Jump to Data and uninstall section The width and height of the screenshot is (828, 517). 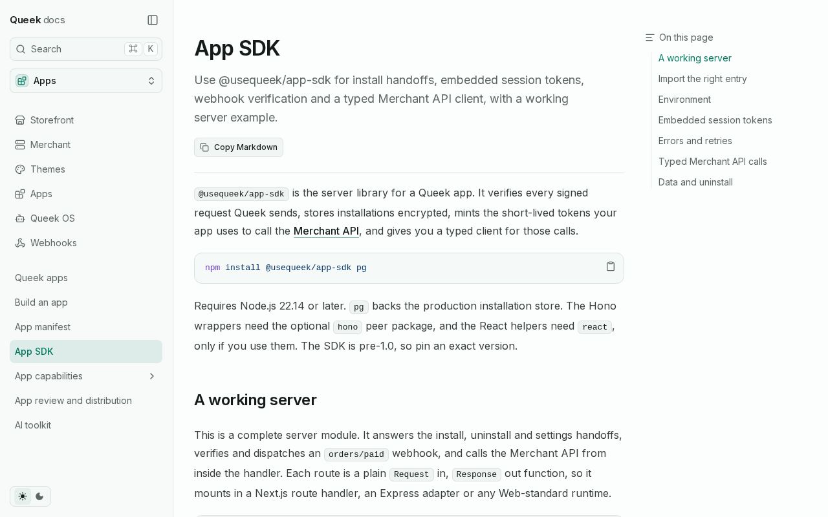point(695,182)
